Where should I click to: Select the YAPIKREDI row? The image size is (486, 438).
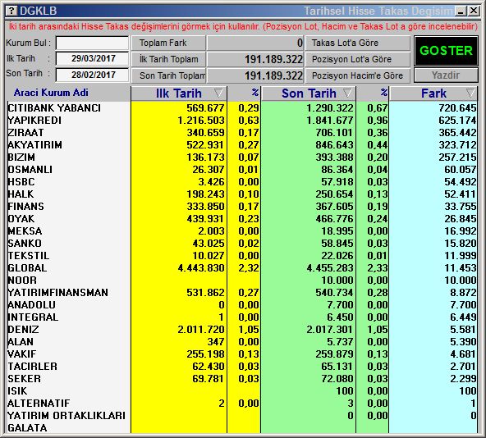coord(241,121)
